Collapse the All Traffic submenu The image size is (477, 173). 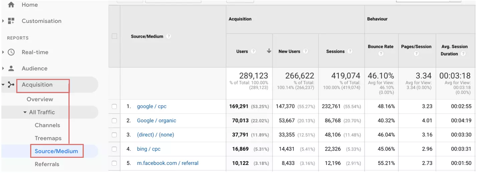pos(25,112)
